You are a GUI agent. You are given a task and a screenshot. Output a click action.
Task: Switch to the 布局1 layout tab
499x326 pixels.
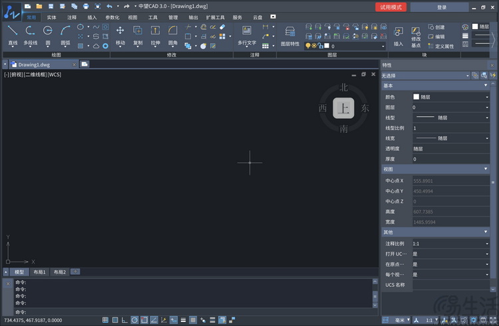pyautogui.click(x=40, y=272)
